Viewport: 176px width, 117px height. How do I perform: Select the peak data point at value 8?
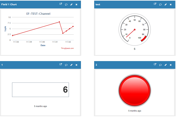pos(59,22)
